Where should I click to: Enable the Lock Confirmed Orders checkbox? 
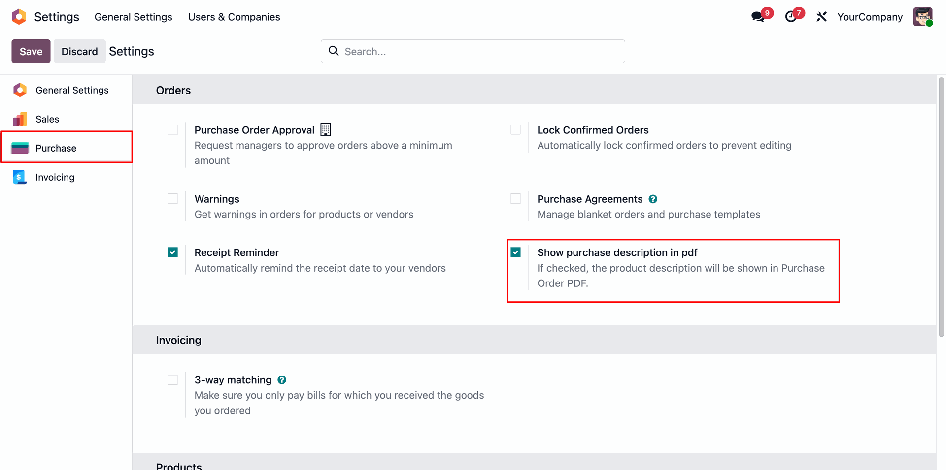515,130
